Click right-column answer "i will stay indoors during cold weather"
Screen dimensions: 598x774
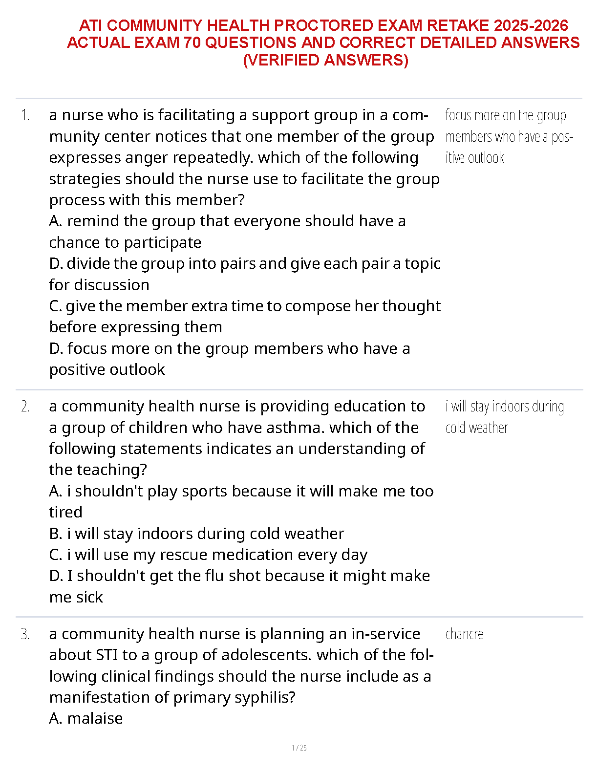coord(504,417)
